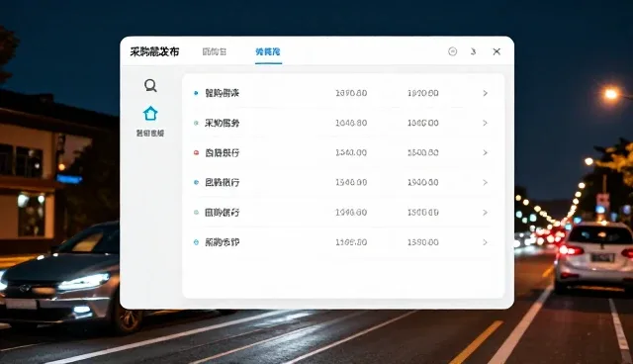Expand the fourth list row via its chevron

tap(486, 182)
